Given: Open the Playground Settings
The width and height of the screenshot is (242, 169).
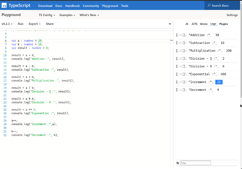Looking at the screenshot, I should tap(232, 15).
